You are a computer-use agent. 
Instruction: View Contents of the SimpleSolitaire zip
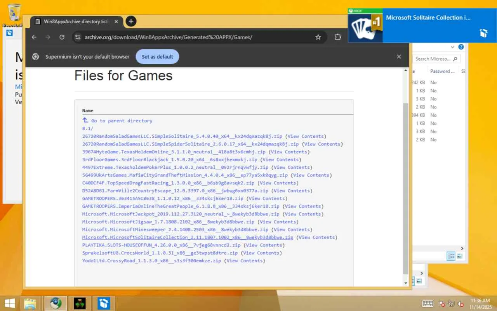pos(306,136)
